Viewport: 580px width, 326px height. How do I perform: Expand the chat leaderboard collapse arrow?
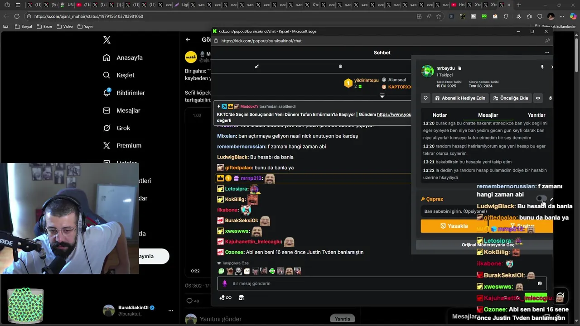tap(382, 96)
